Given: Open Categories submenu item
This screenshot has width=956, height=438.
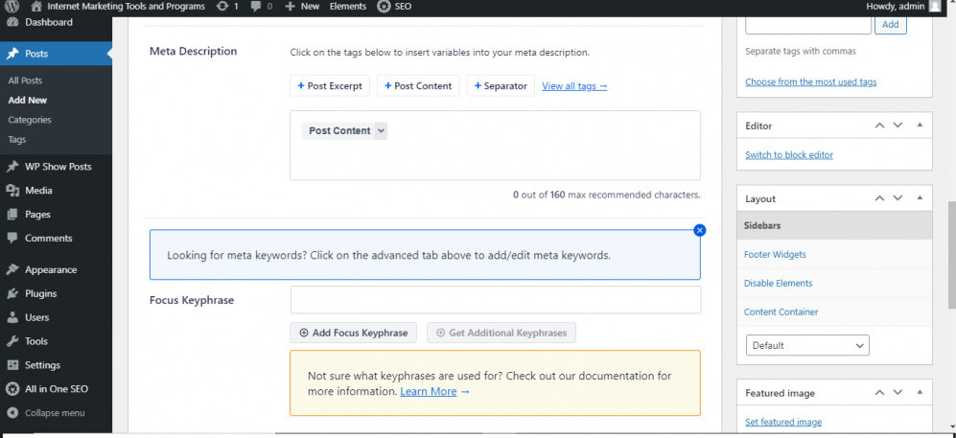Looking at the screenshot, I should [30, 120].
